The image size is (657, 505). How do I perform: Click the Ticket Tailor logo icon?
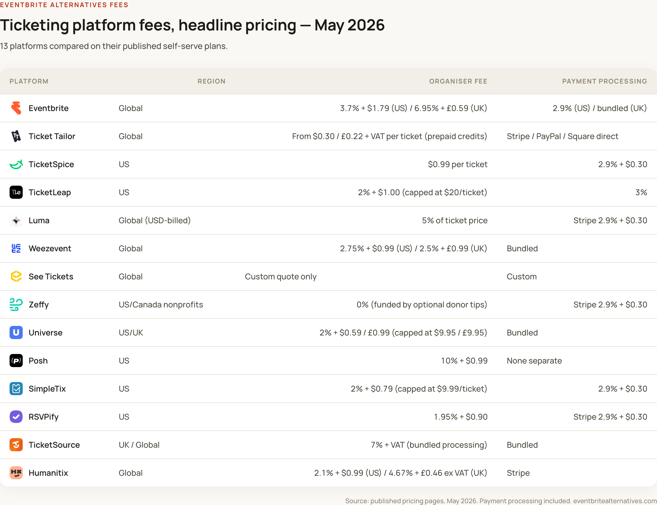click(16, 136)
